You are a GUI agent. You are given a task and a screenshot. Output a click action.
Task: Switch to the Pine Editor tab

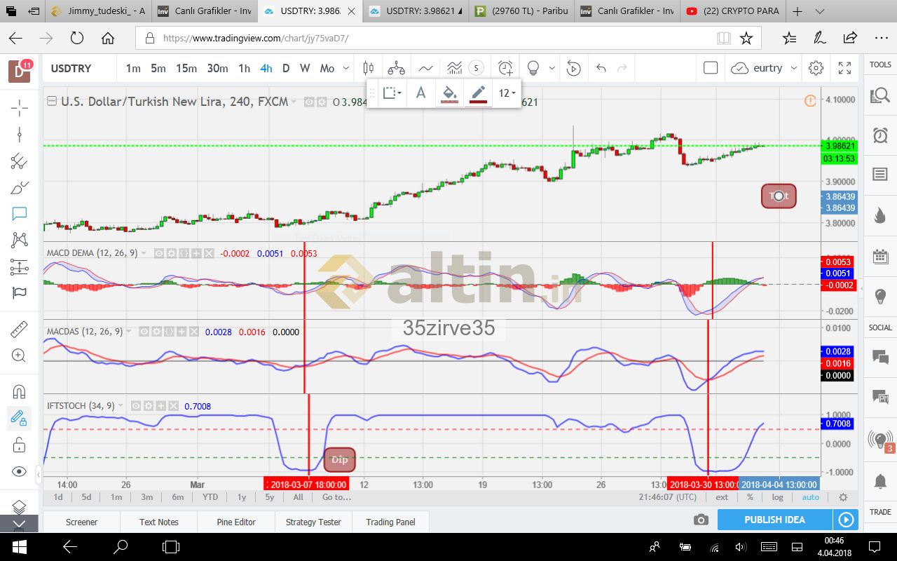[236, 522]
